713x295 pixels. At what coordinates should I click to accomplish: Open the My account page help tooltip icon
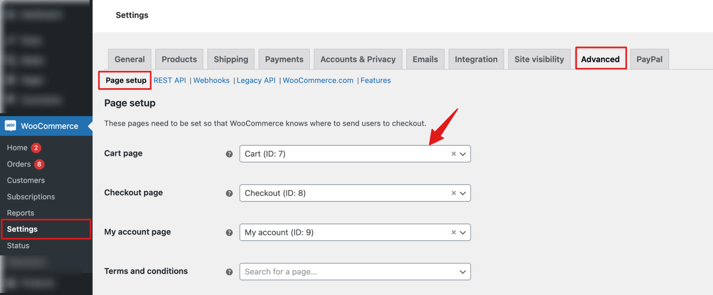pyautogui.click(x=229, y=232)
